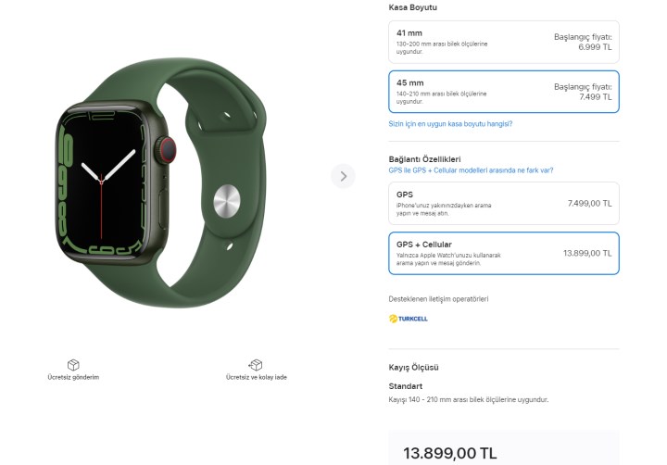Select the 41 mm case size option

coord(504,42)
